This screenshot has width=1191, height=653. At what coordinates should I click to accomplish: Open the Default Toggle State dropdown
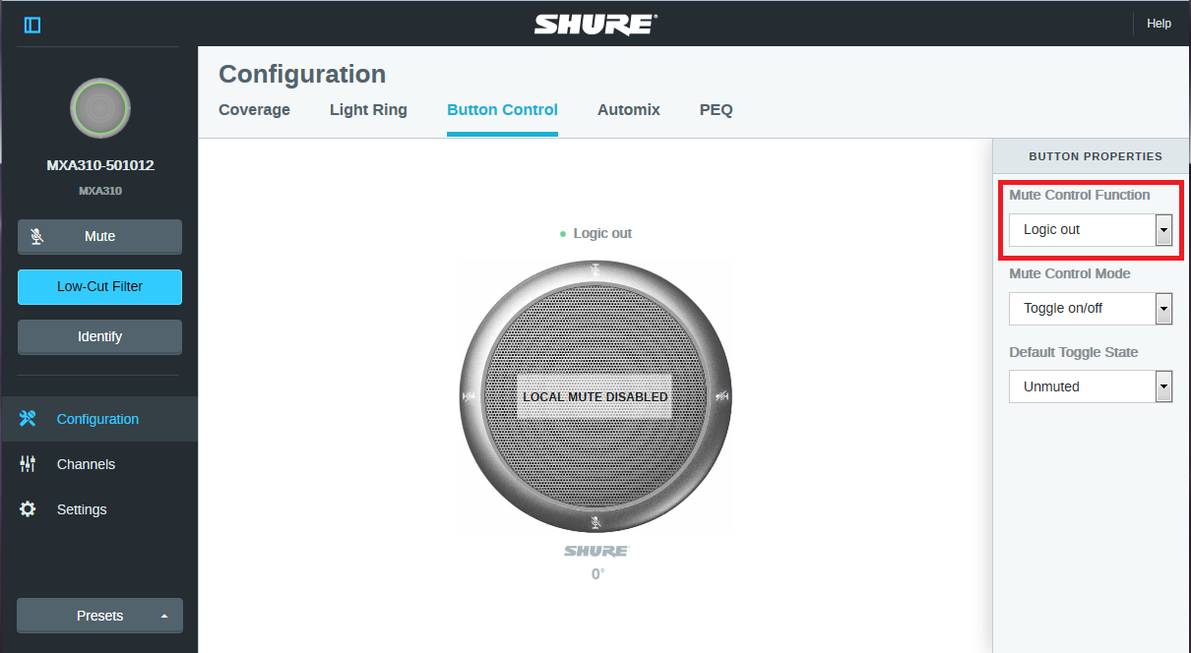point(1091,386)
